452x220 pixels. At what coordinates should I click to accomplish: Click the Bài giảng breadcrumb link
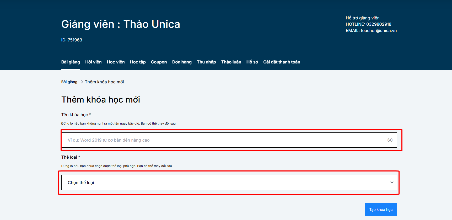69,82
